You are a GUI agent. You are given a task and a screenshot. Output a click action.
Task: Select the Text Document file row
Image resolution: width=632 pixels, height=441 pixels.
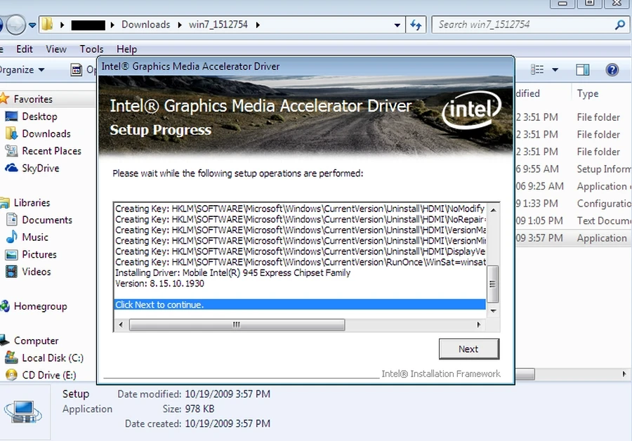(x=574, y=221)
